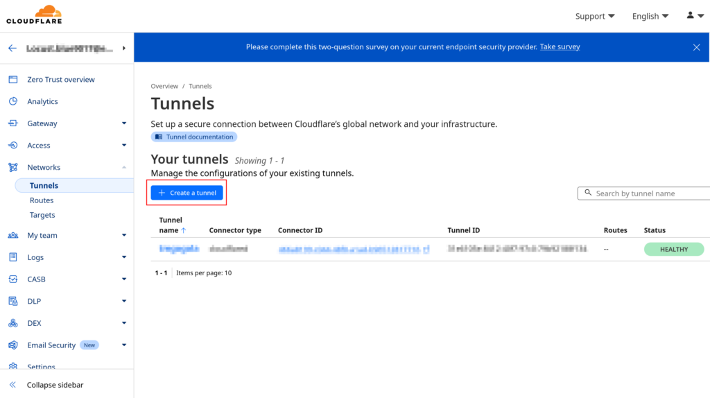Viewport: 710px width, 398px height.
Task: Click the Access icon in sidebar
Action: pyautogui.click(x=13, y=145)
